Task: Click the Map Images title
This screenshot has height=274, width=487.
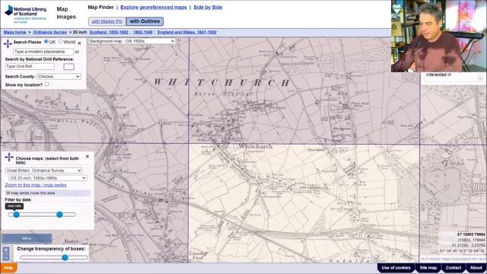Action: pyautogui.click(x=66, y=13)
